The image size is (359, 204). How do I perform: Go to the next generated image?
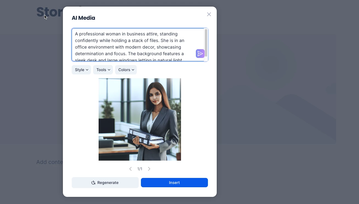coord(149,169)
